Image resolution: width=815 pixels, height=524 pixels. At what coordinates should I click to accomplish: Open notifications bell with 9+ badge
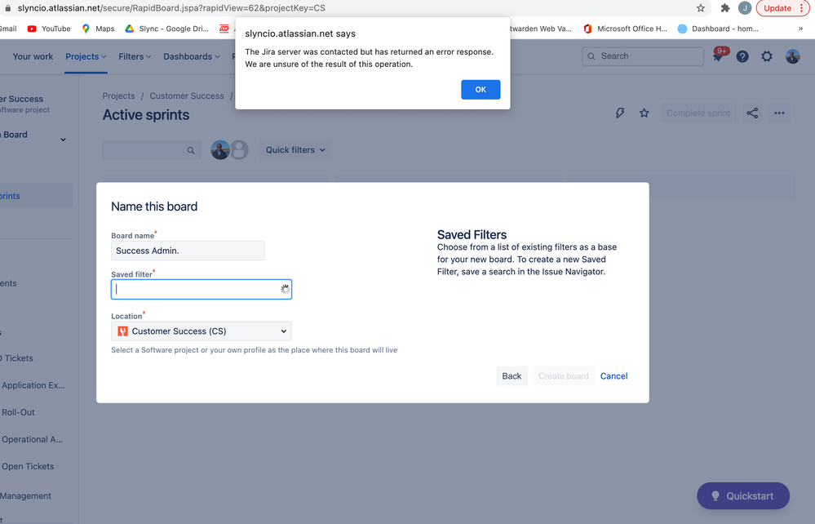(719, 56)
